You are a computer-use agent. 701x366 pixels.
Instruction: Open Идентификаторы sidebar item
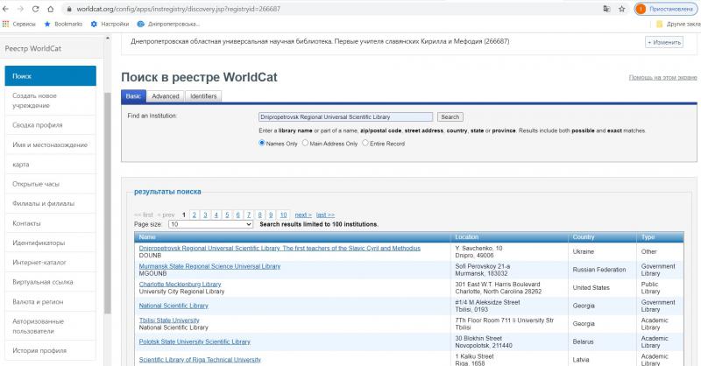point(51,243)
